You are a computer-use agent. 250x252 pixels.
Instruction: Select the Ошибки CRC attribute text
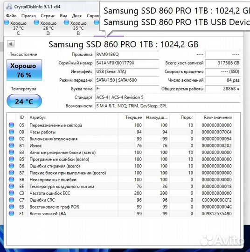click(42, 200)
